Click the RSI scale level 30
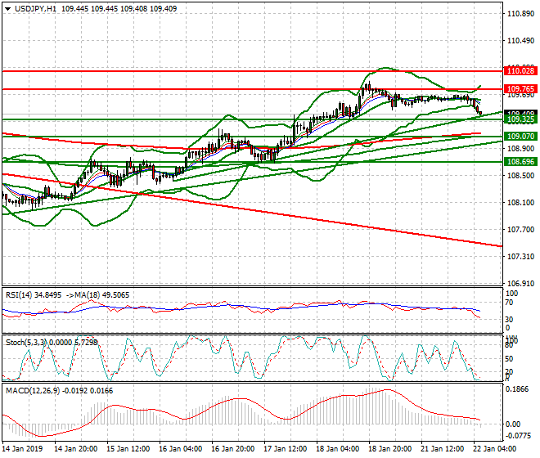This screenshot has width=540, height=458. (x=509, y=320)
